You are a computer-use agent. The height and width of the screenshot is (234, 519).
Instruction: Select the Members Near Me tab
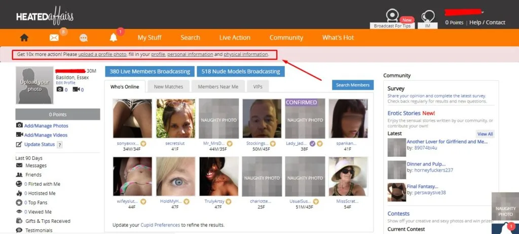pos(218,87)
